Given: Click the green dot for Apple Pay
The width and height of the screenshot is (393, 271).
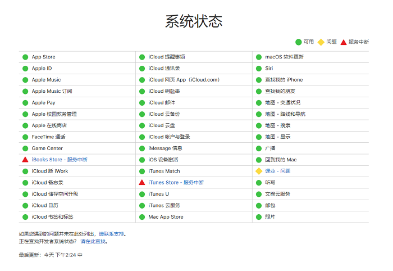Looking at the screenshot, I should tap(25, 103).
